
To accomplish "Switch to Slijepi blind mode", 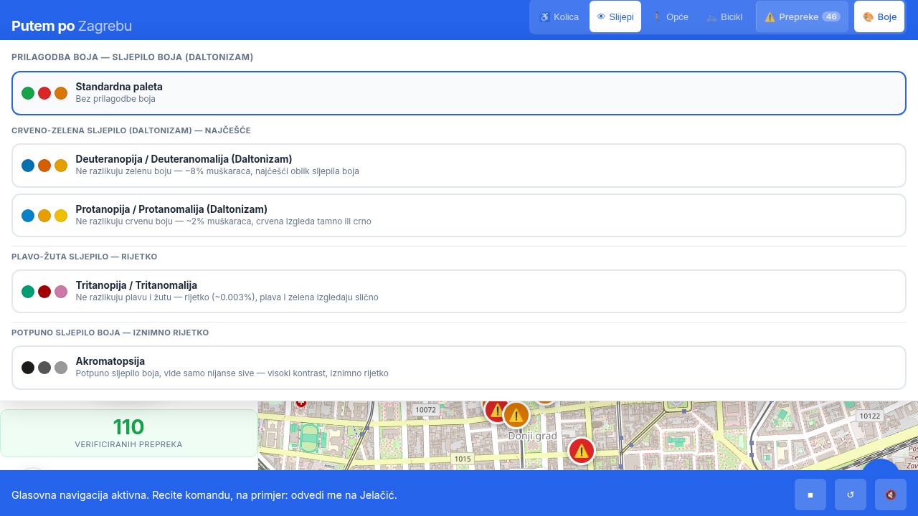I will [615, 16].
